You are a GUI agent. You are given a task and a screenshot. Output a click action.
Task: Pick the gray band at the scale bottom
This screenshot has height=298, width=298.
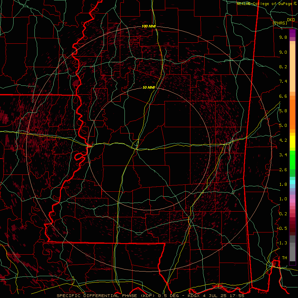pyautogui.click(x=292, y=253)
